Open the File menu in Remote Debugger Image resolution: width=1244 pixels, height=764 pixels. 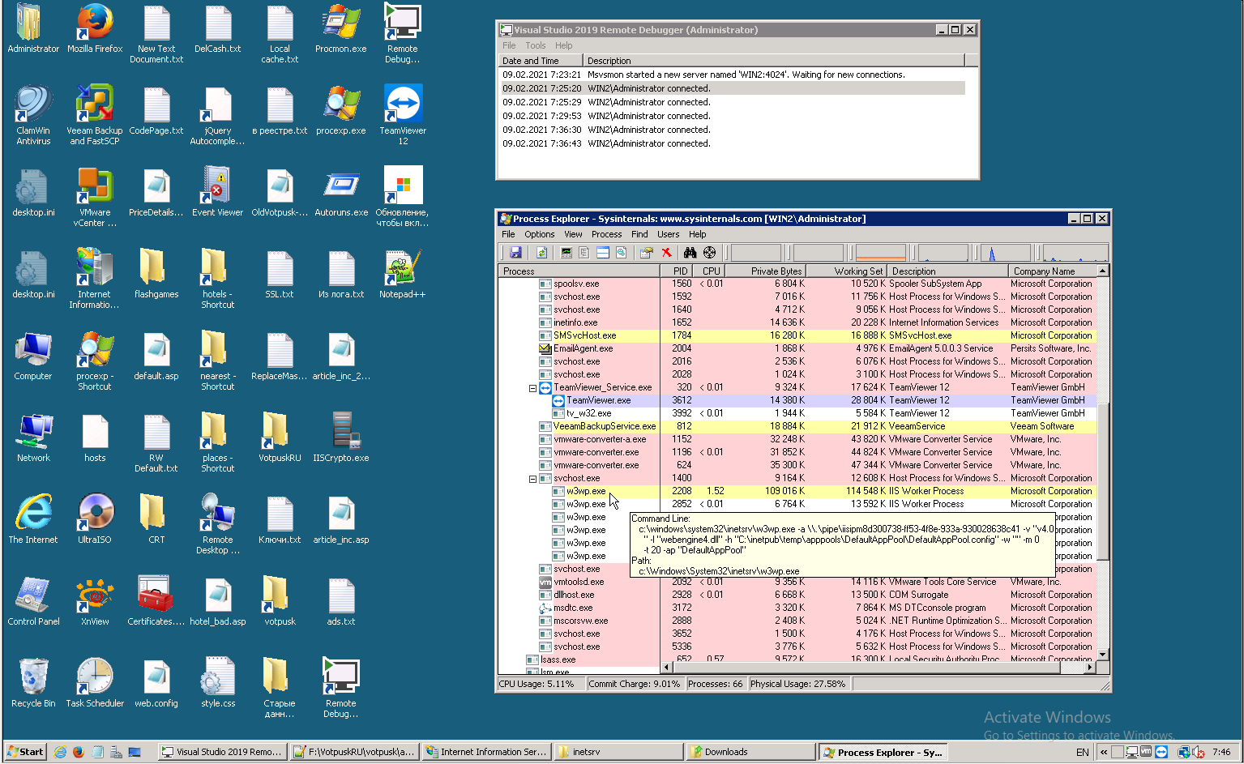[x=509, y=45]
